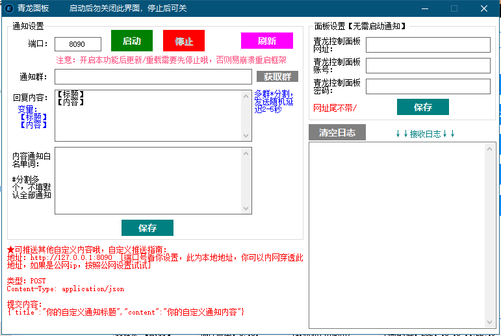
Task: Save panel settings with 保存 beside 网址尾不带/
Action: [423, 107]
